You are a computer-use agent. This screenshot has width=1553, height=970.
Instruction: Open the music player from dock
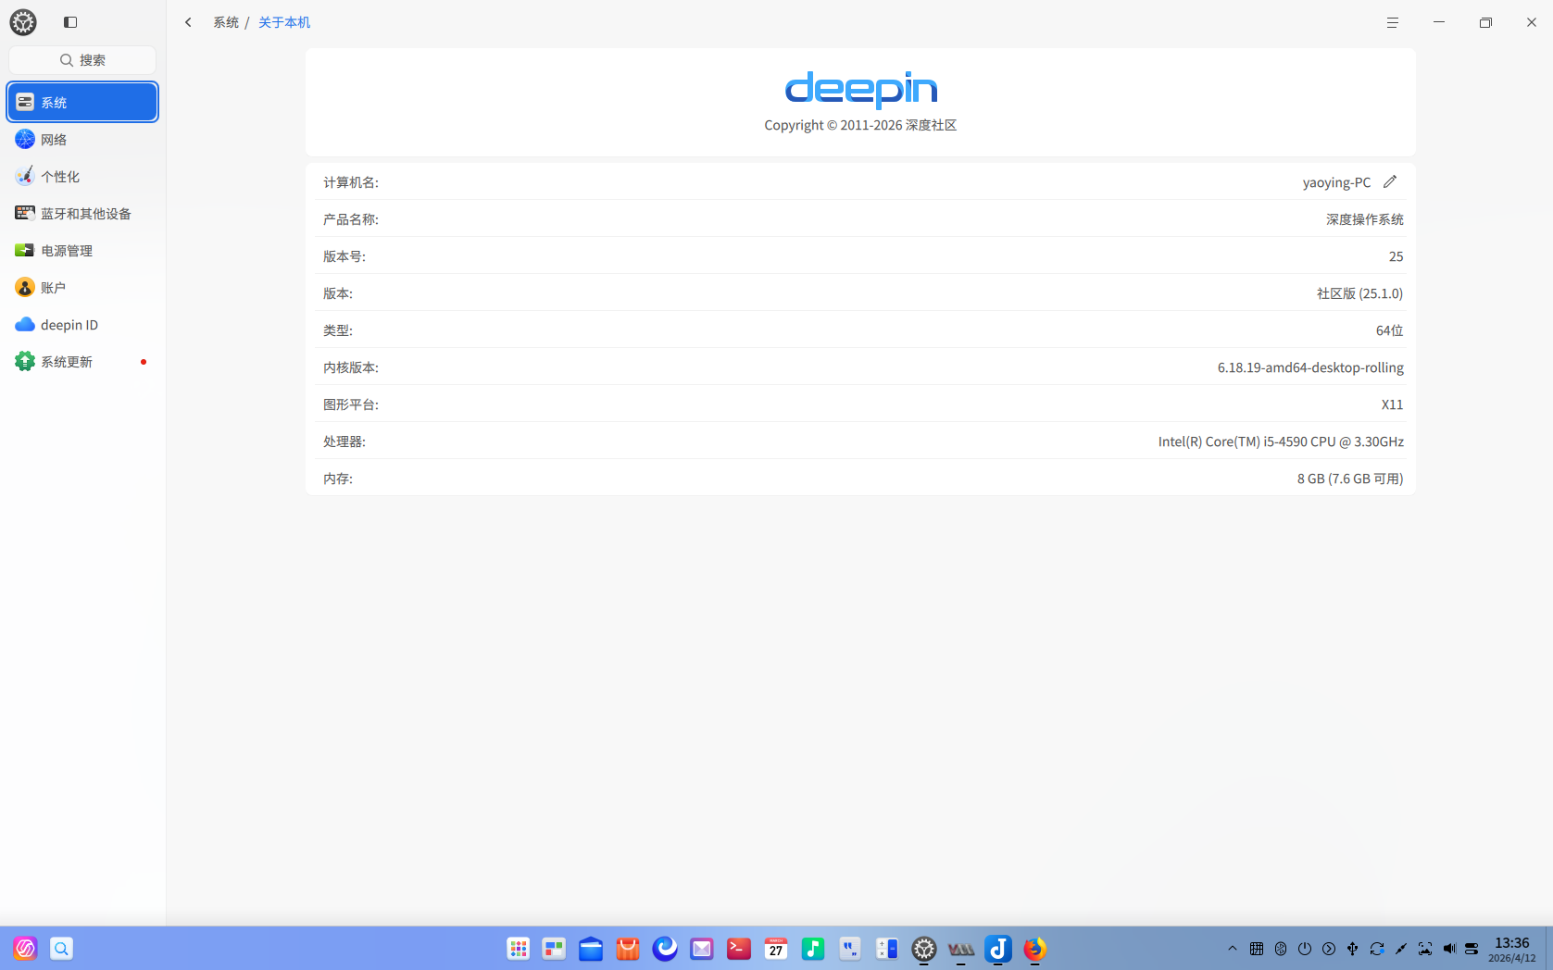813,949
